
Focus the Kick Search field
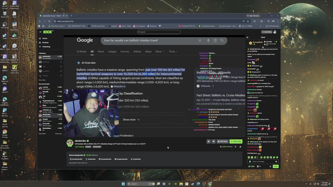click(x=159, y=32)
